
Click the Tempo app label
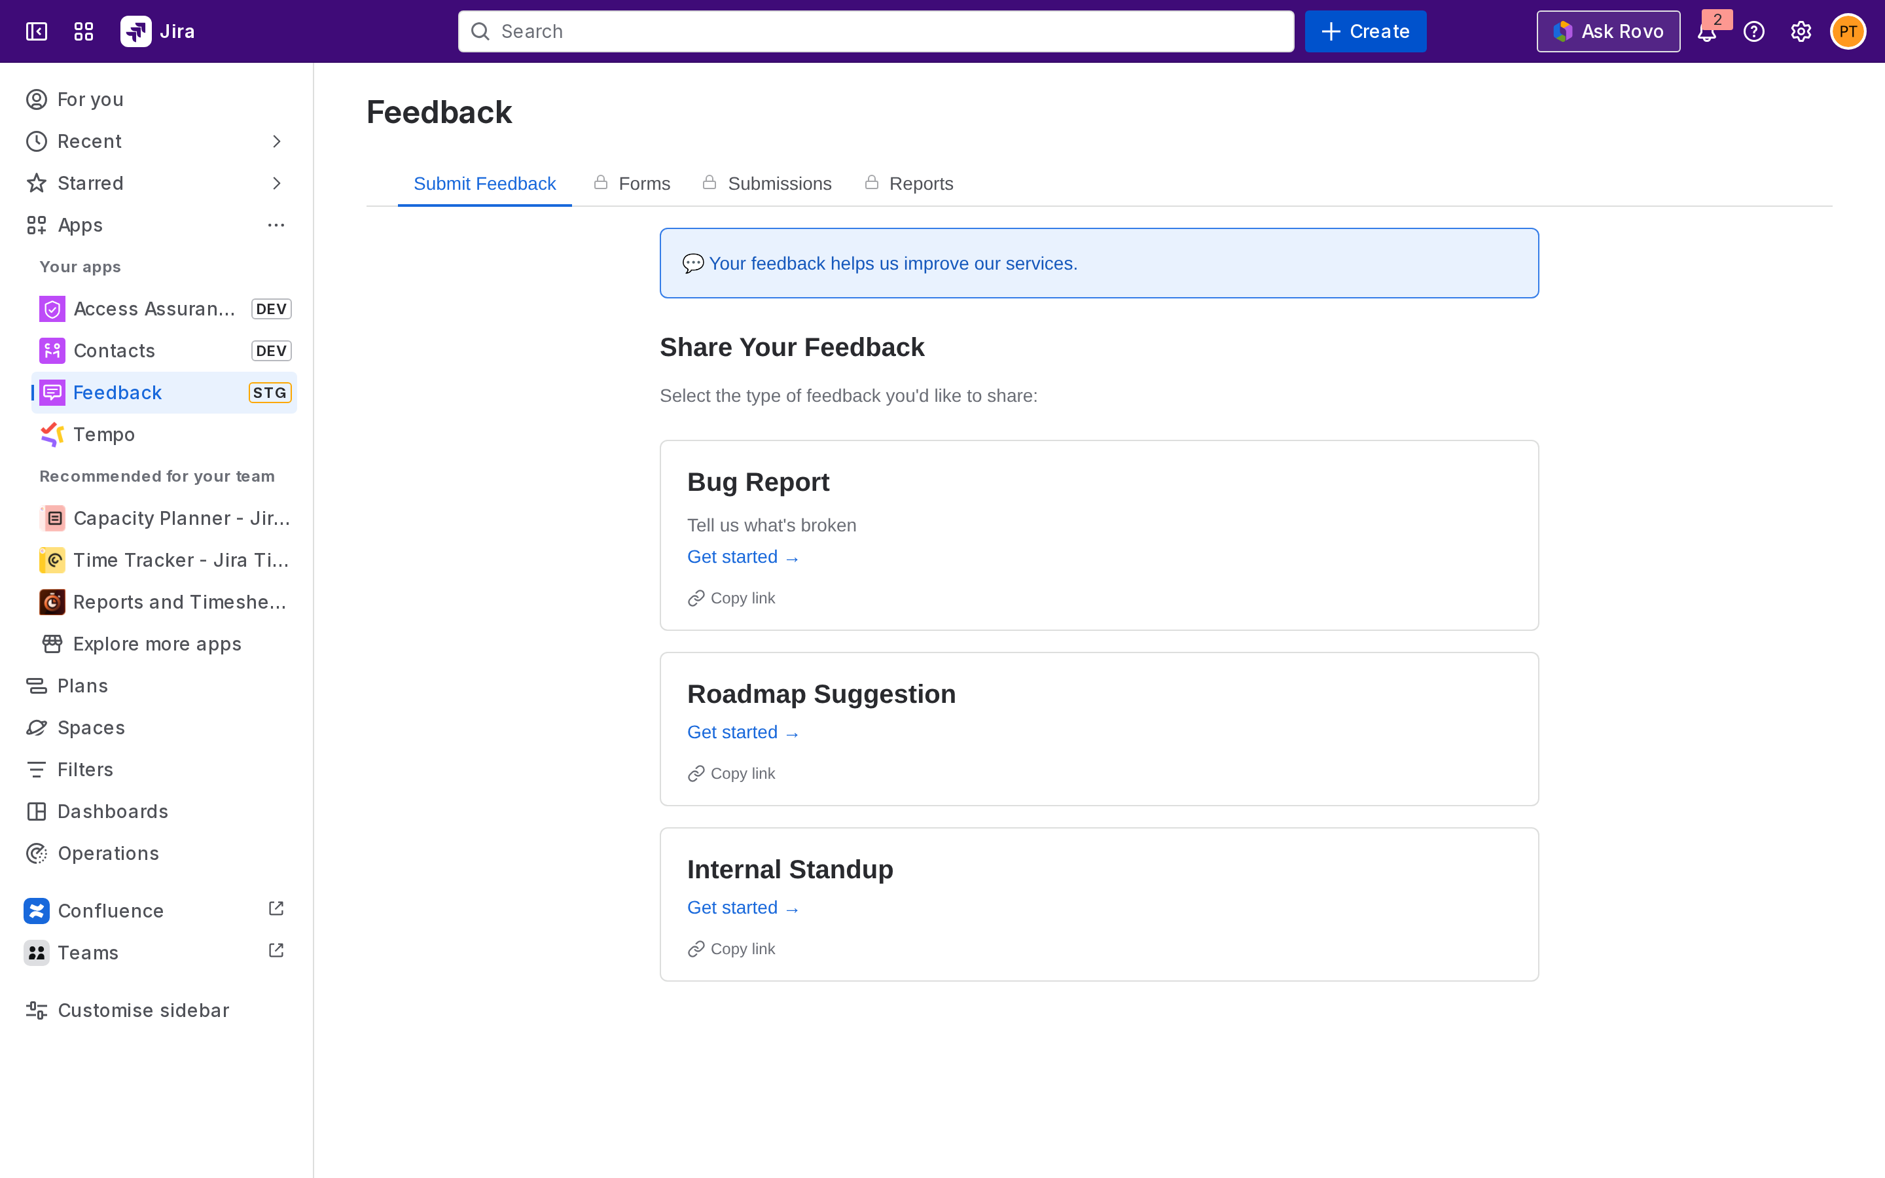tap(104, 435)
